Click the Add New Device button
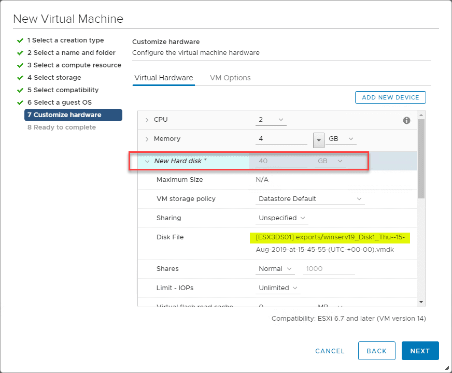 click(x=390, y=97)
